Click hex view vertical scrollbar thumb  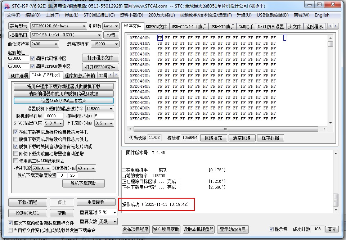click(x=330, y=44)
